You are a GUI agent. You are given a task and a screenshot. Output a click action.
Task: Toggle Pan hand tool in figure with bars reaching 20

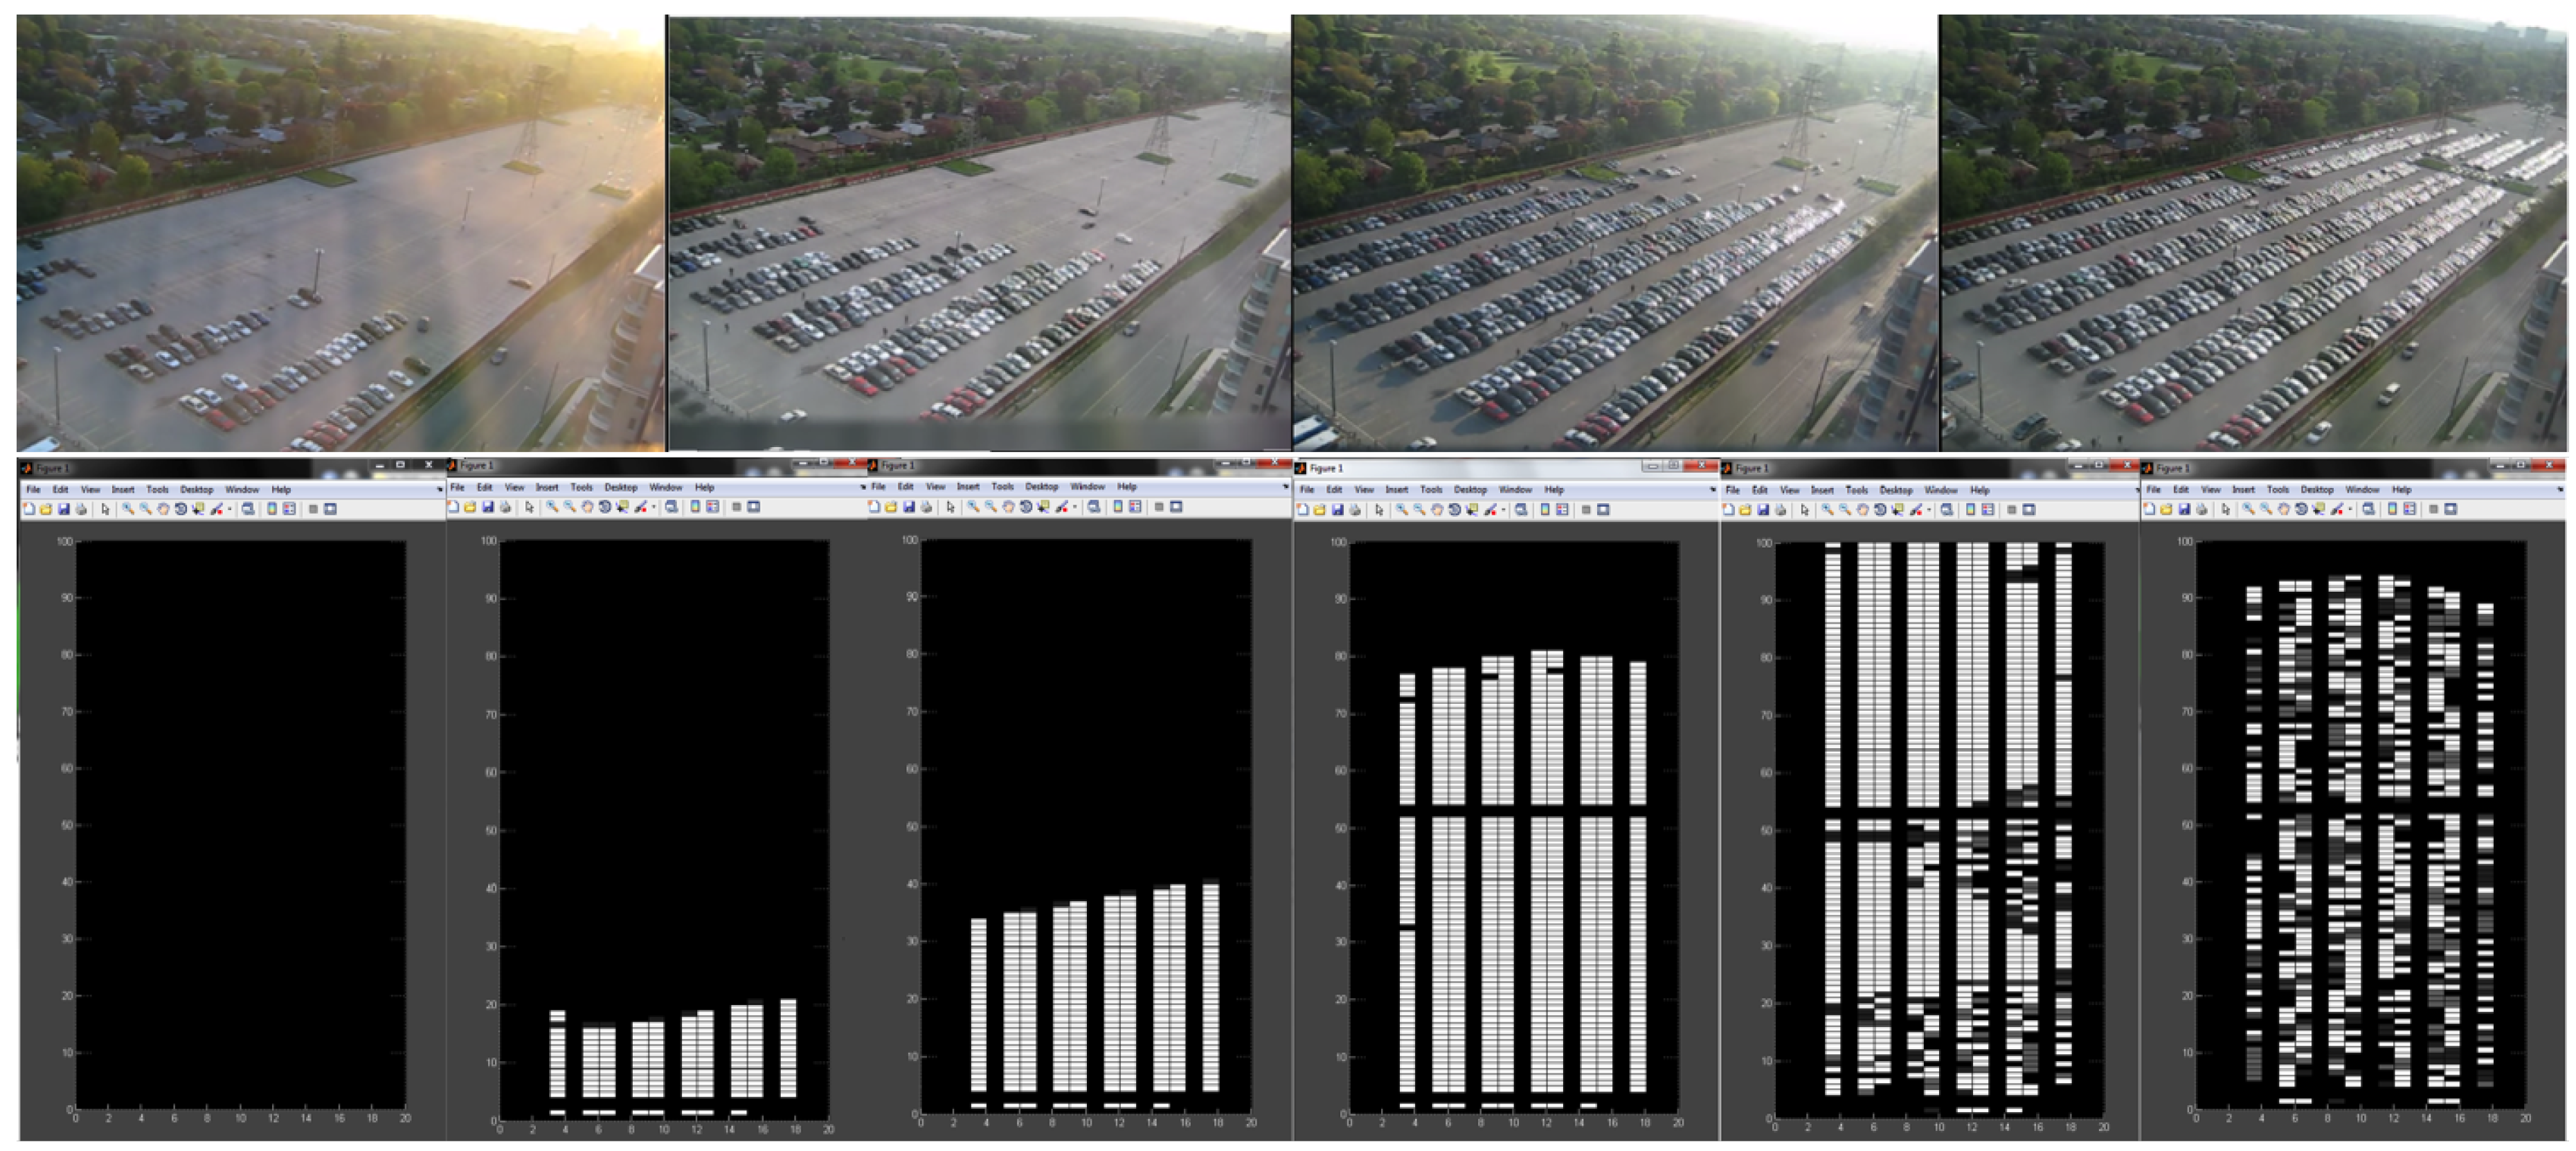(x=587, y=507)
